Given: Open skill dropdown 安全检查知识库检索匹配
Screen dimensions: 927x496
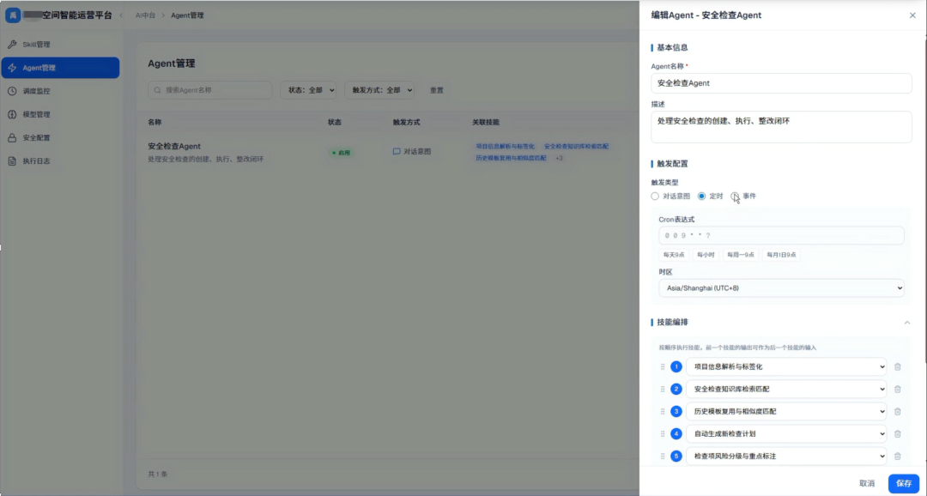Looking at the screenshot, I should pyautogui.click(x=786, y=389).
